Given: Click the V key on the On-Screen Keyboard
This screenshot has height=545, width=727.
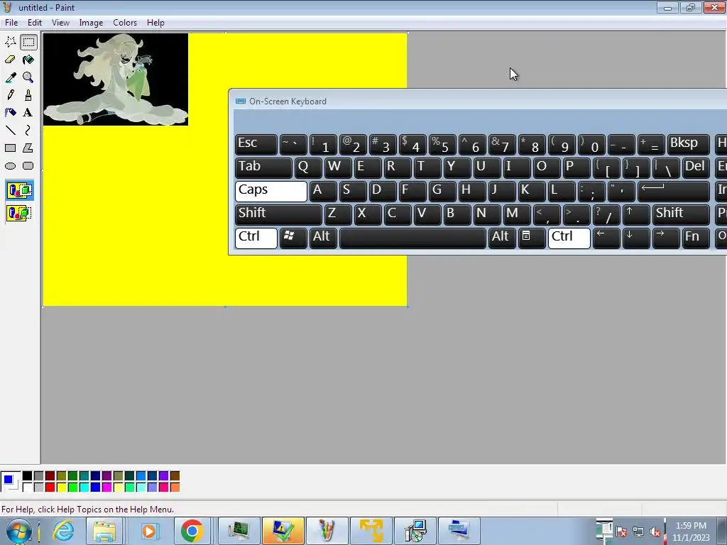Looking at the screenshot, I should coord(427,214).
